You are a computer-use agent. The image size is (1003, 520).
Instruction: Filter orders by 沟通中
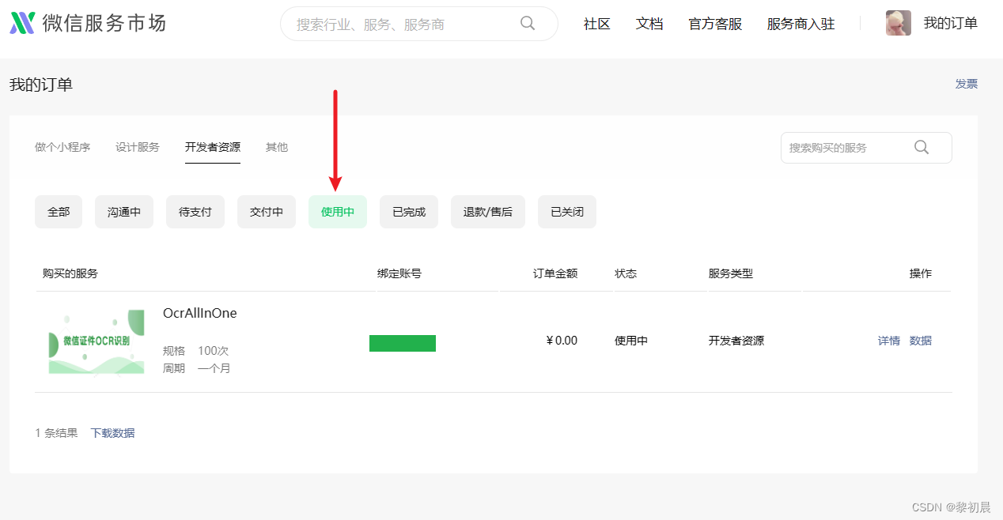[124, 212]
